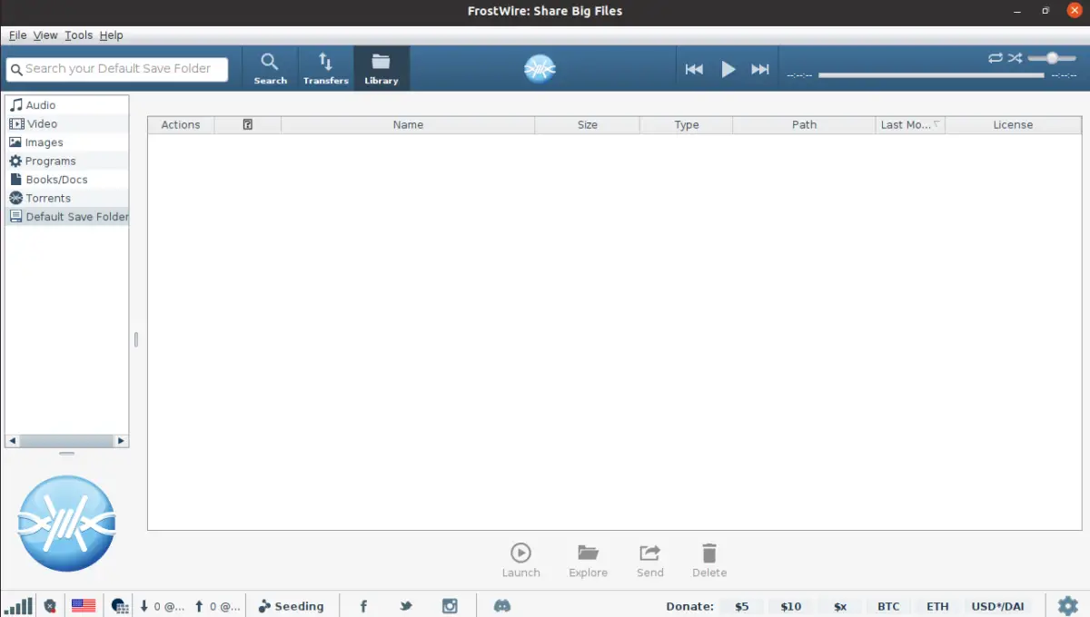Select Images in the library sidebar
Screen dimensions: 1090x617
pyautogui.click(x=67, y=142)
